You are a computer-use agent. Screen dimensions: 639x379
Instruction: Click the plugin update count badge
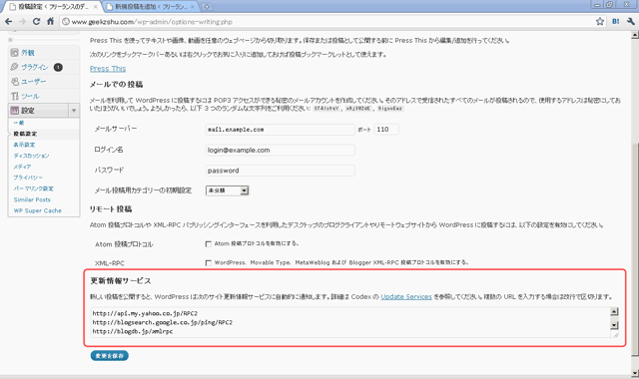(x=58, y=67)
